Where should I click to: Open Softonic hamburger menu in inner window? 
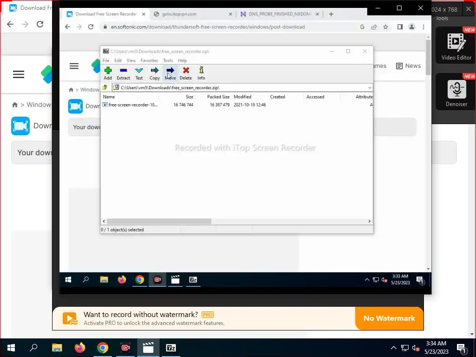coord(74,66)
